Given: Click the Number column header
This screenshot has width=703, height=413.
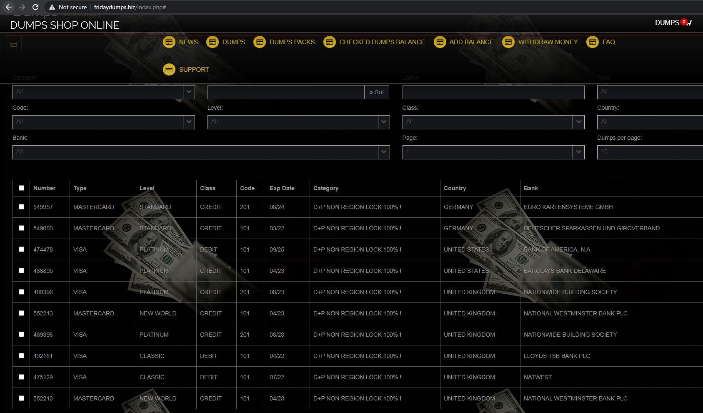Looking at the screenshot, I should click(x=44, y=188).
